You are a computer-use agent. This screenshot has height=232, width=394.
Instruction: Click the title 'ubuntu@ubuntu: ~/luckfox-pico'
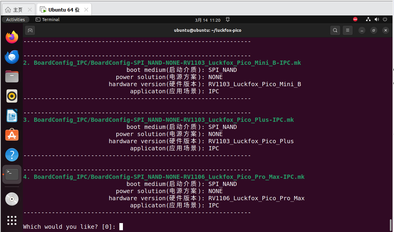(x=208, y=30)
